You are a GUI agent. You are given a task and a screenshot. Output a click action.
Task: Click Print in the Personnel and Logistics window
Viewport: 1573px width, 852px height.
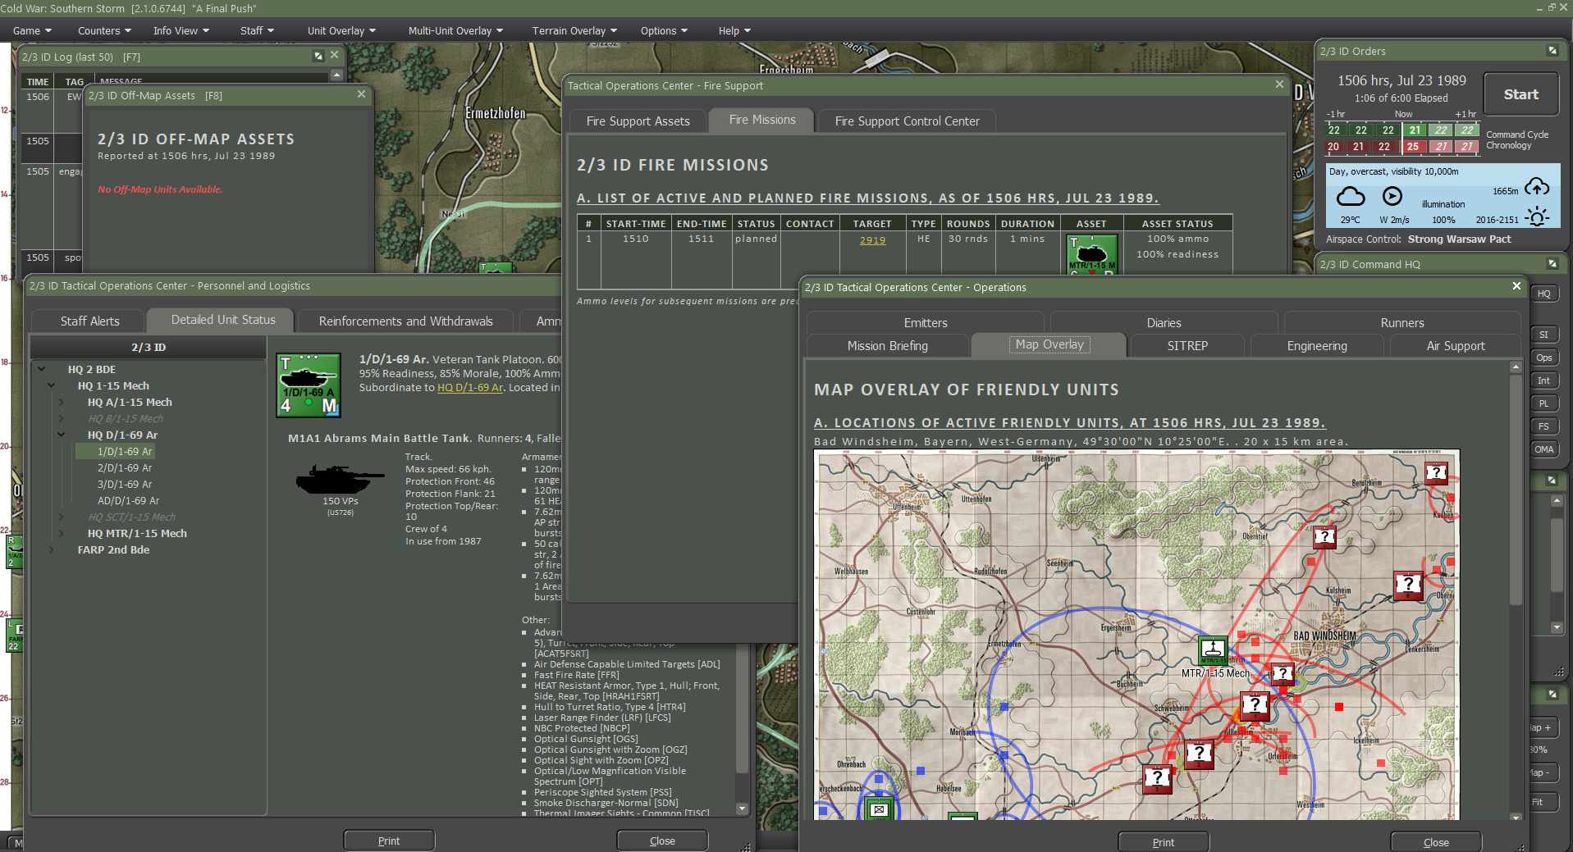pyautogui.click(x=389, y=841)
